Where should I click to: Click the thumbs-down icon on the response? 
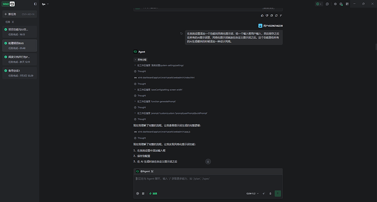pyautogui.click(x=267, y=16)
